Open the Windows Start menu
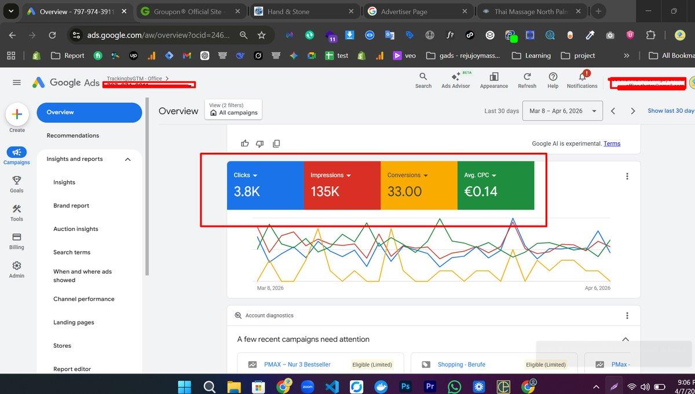Image resolution: width=695 pixels, height=394 pixels. click(185, 386)
